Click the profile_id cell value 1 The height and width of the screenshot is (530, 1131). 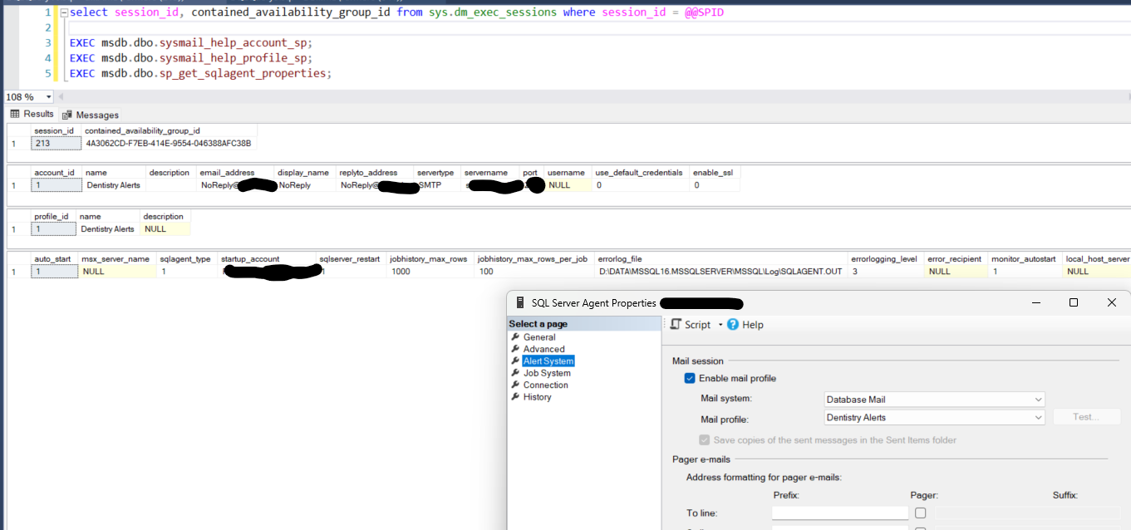point(53,228)
